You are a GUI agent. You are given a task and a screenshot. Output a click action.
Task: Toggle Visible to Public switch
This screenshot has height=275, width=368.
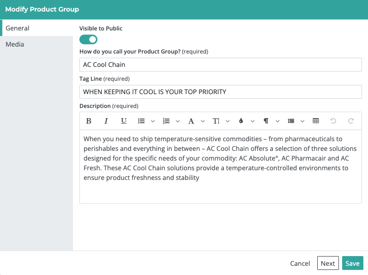click(88, 39)
